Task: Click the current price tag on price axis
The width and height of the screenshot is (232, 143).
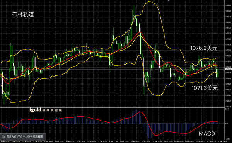Action: (x=228, y=69)
